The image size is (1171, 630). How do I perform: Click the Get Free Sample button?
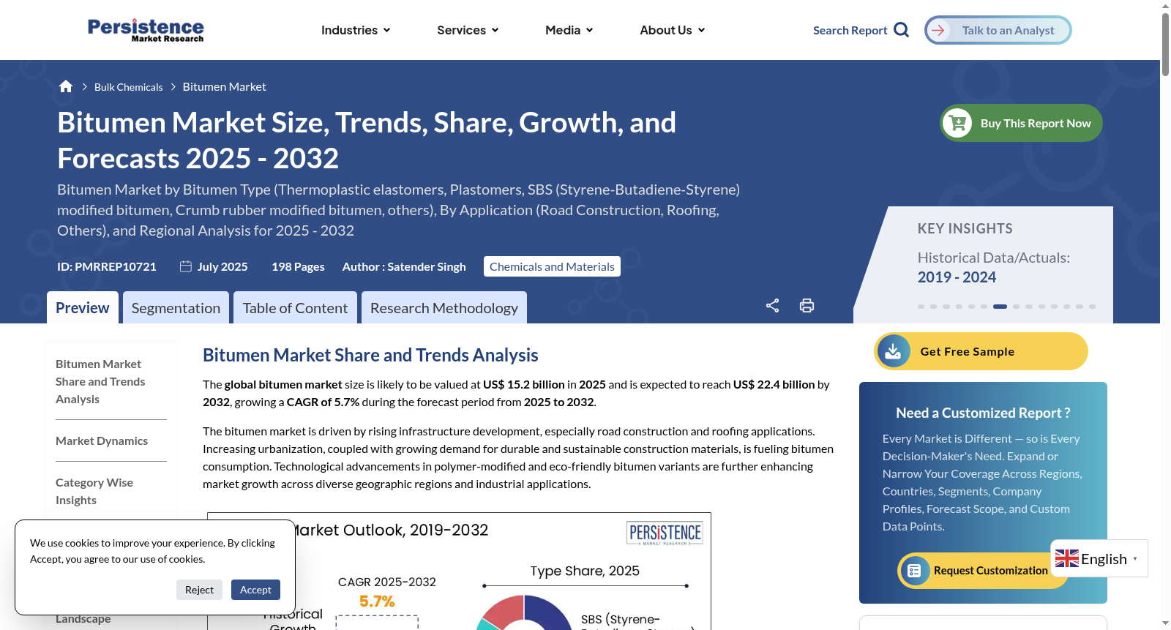981,351
